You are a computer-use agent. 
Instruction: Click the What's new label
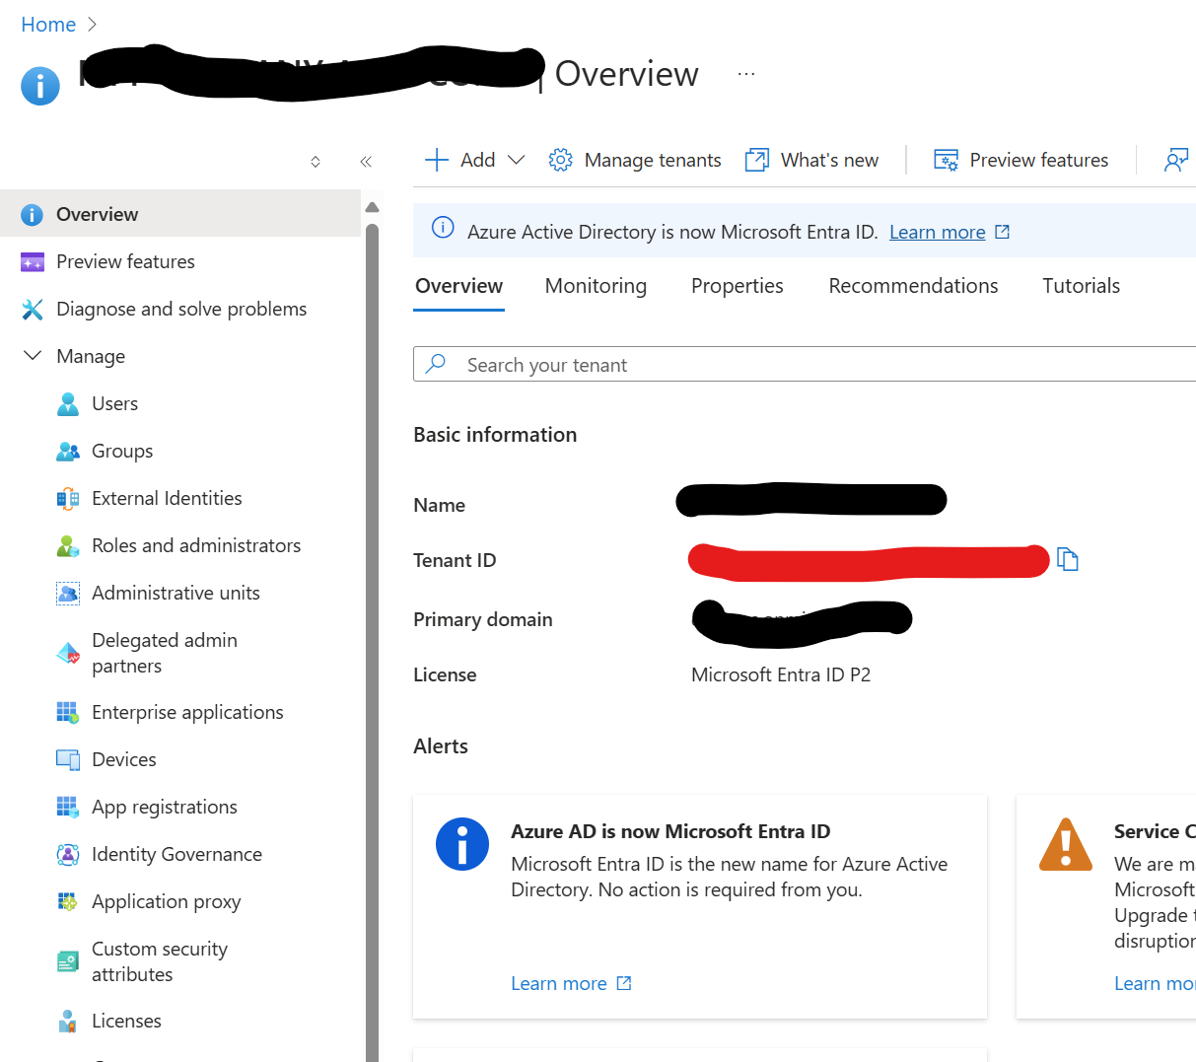(x=829, y=160)
